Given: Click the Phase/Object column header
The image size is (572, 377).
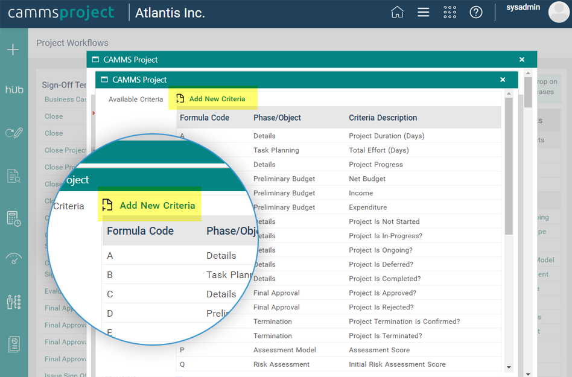Looking at the screenshot, I should tap(277, 118).
